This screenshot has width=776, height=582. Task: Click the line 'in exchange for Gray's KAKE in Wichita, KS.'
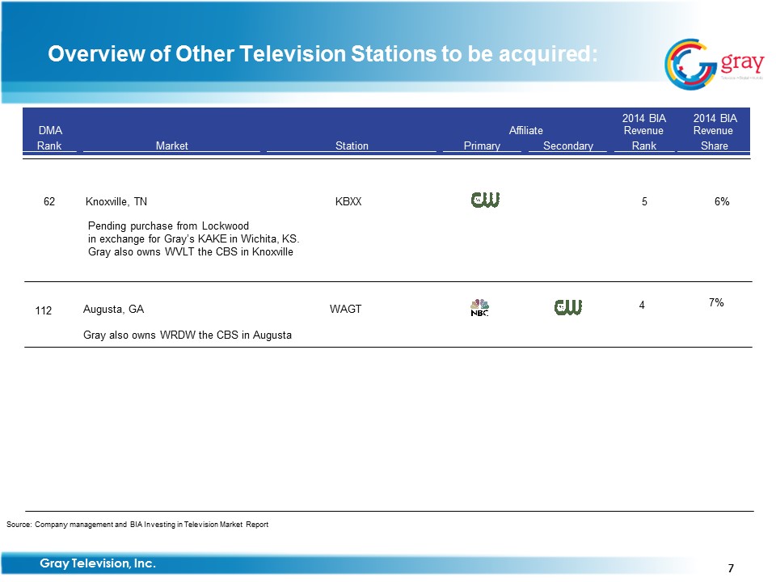[x=193, y=239]
